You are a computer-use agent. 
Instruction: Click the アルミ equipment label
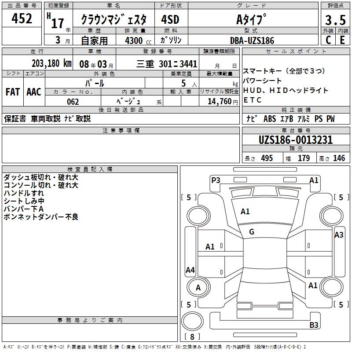[x=304, y=118]
